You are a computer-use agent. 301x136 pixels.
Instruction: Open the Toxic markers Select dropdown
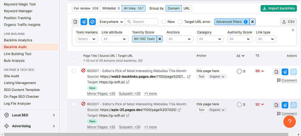[x=87, y=39]
